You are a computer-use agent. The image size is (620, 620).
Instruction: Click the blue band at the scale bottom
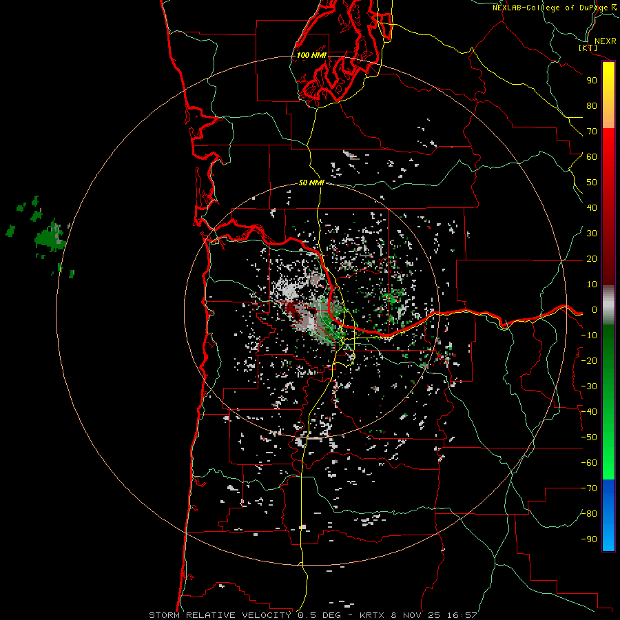click(x=608, y=515)
